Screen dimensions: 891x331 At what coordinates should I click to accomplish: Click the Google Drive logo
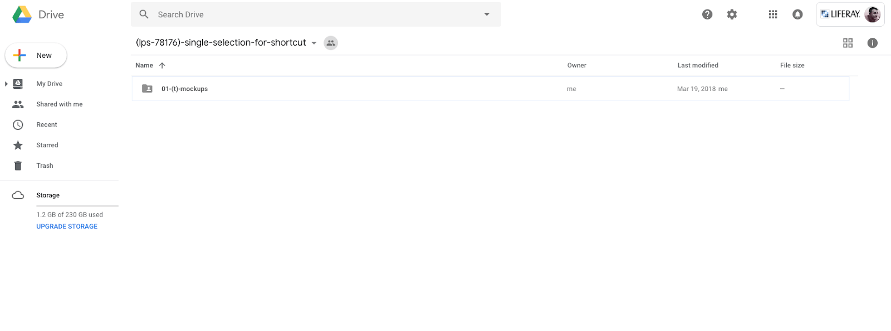point(22,14)
